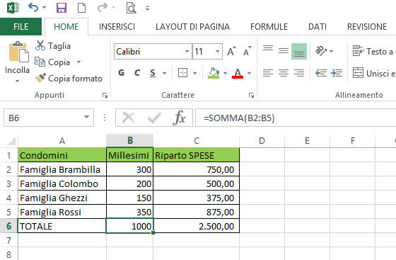Toggle the bottom align button
The image size is (396, 260).
click(x=299, y=51)
